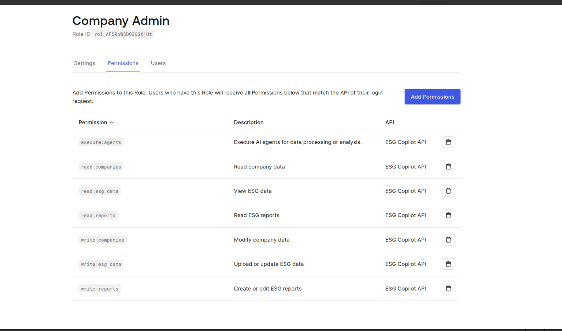Click the execute:agents permission tag

point(101,142)
